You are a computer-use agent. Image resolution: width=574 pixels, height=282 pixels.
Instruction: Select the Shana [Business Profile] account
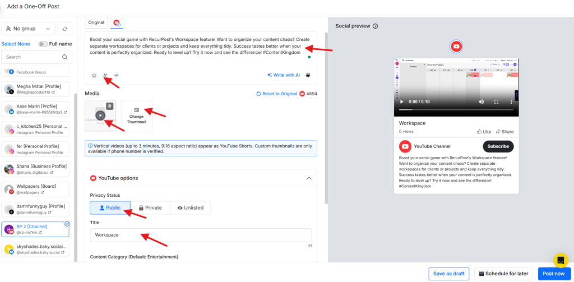(x=35, y=169)
